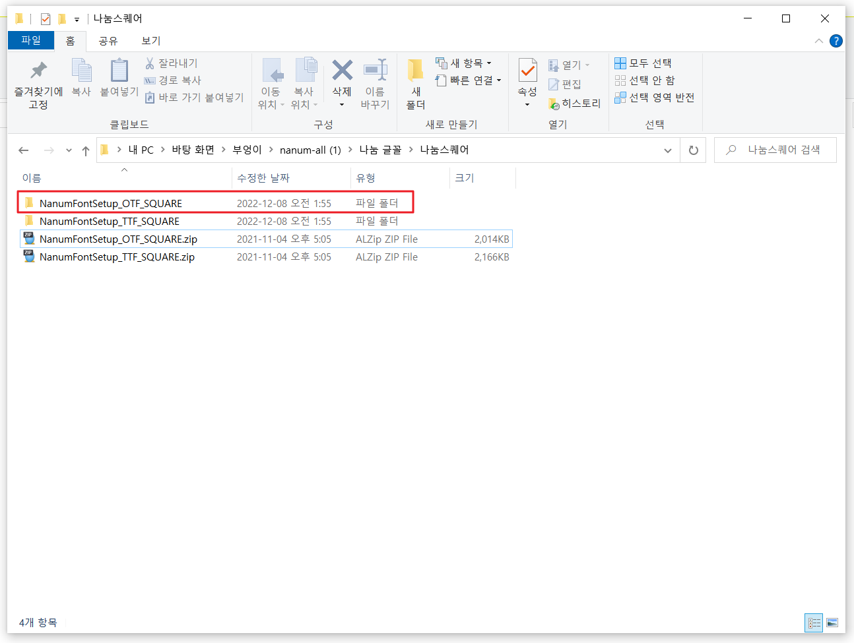Open the Move to (이동 위치) menu
The width and height of the screenshot is (854, 643).
(x=271, y=84)
